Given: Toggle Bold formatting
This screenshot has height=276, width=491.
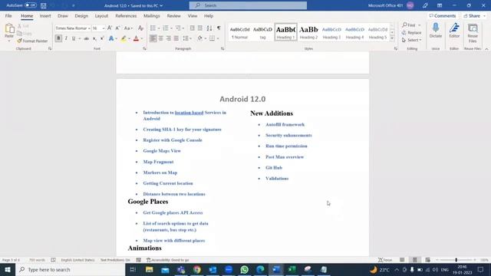Looking at the screenshot, I should click(58, 38).
